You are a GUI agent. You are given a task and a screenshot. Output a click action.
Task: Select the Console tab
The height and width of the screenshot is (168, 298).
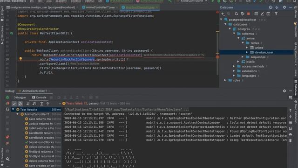[x=39, y=98]
